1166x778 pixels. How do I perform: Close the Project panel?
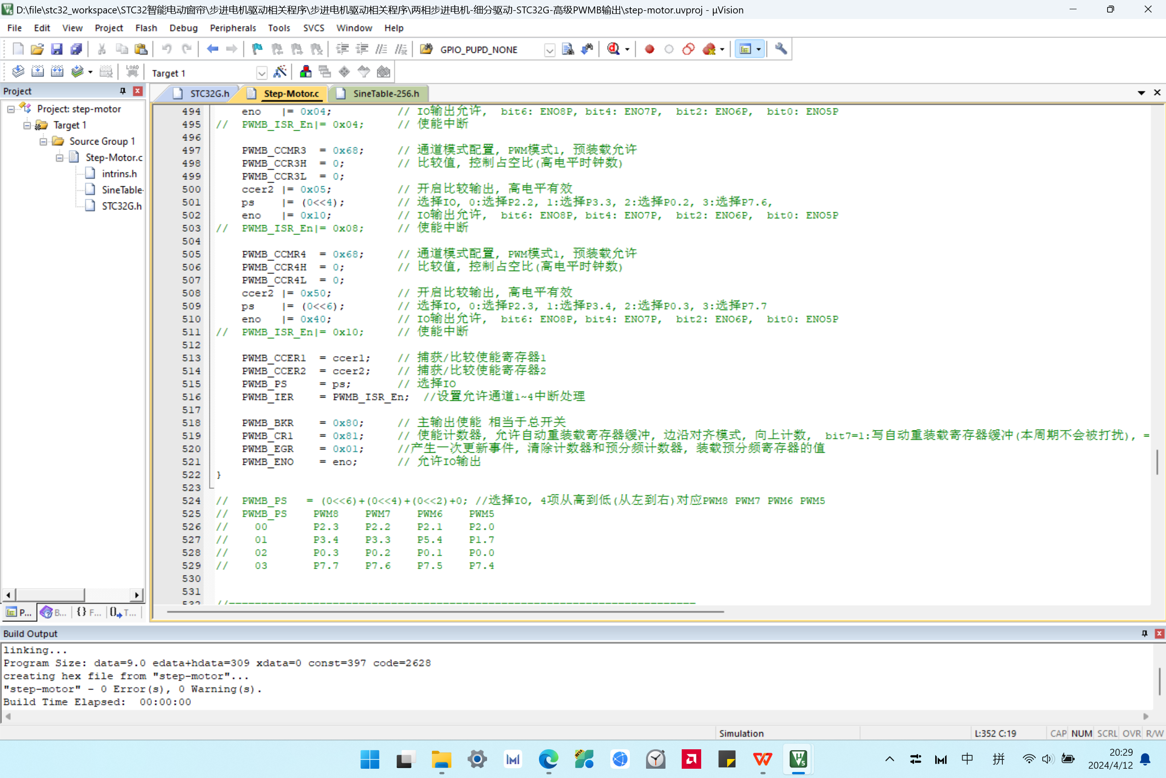(x=138, y=91)
